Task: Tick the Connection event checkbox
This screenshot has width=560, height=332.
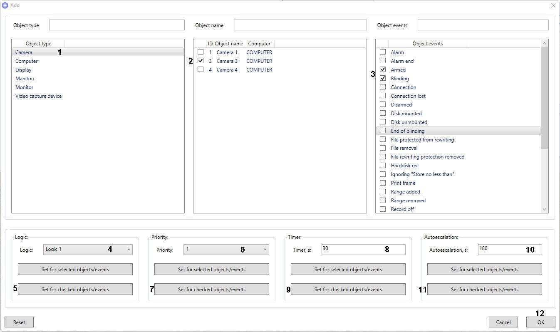Action: click(x=383, y=87)
